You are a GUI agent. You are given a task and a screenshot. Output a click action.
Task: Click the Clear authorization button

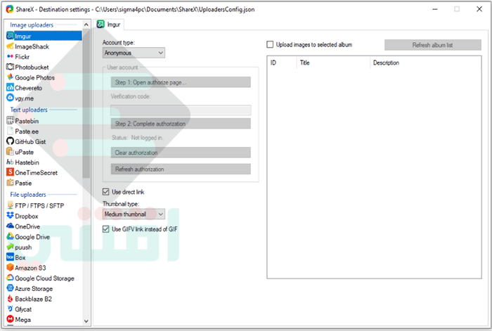181,152
